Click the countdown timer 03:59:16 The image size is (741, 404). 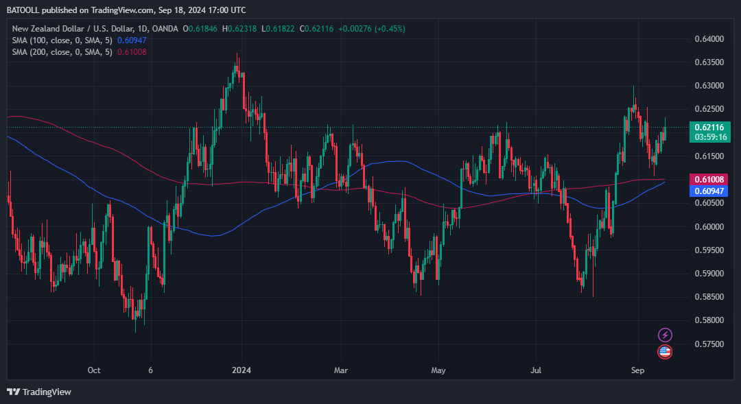pos(711,137)
